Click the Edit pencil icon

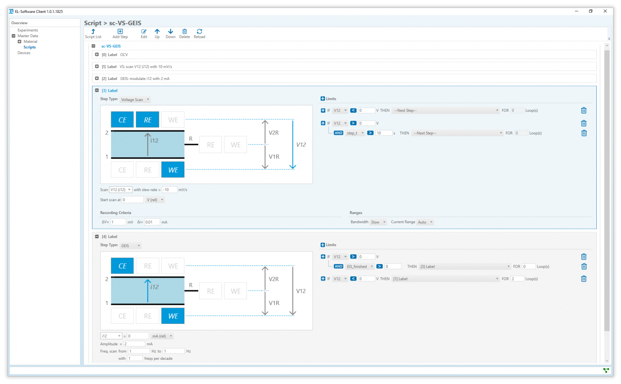[x=144, y=31]
